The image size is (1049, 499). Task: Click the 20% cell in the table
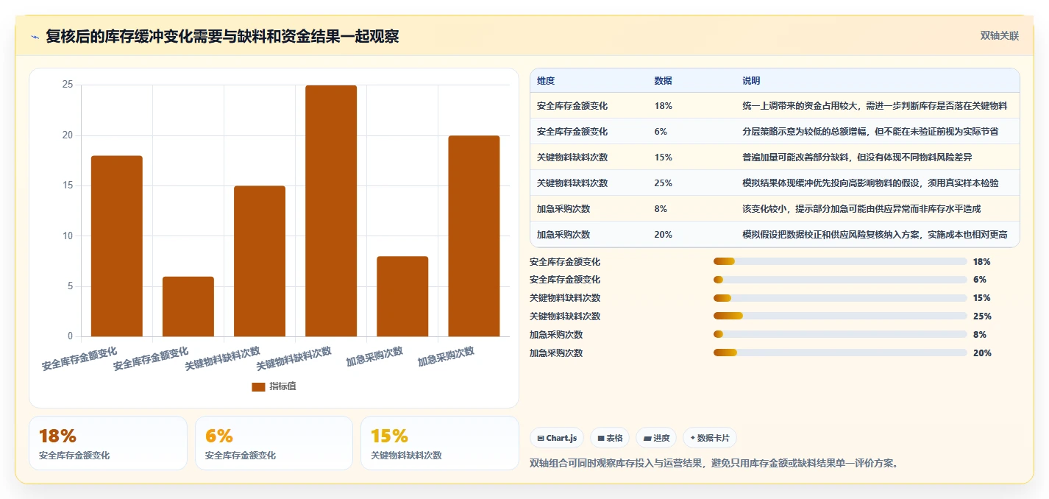tap(663, 235)
